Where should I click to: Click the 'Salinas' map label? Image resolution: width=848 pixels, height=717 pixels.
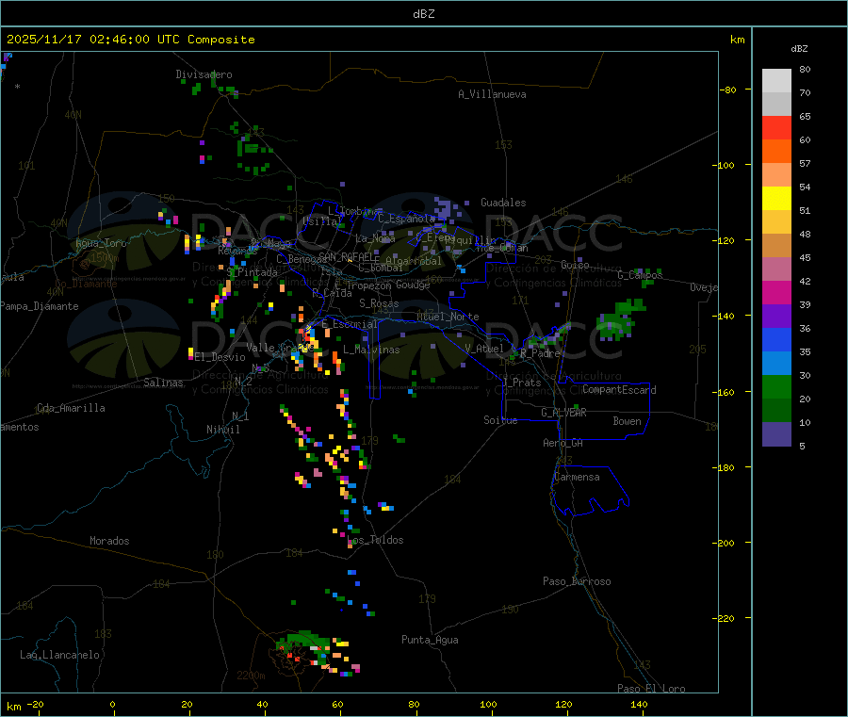[163, 383]
